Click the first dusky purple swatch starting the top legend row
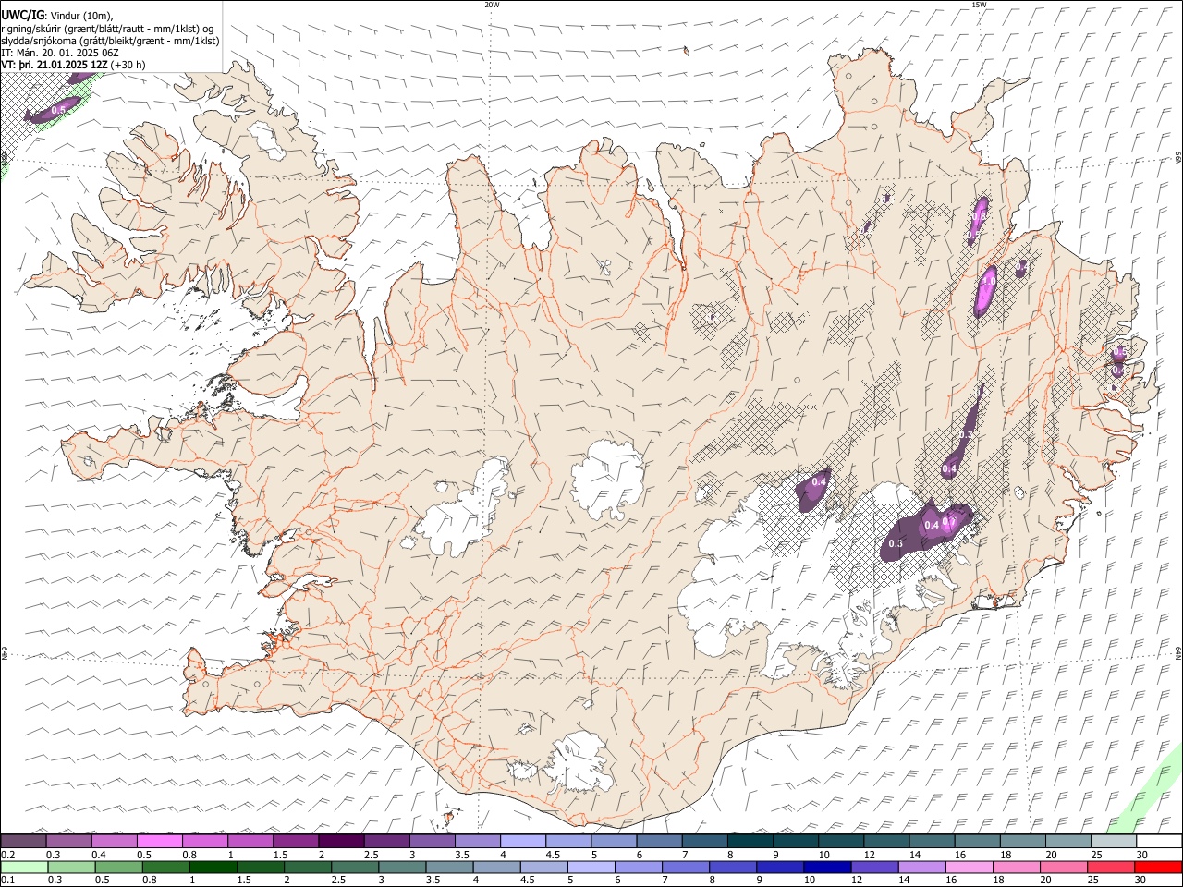Image resolution: width=1183 pixels, height=887 pixels. [x=23, y=842]
